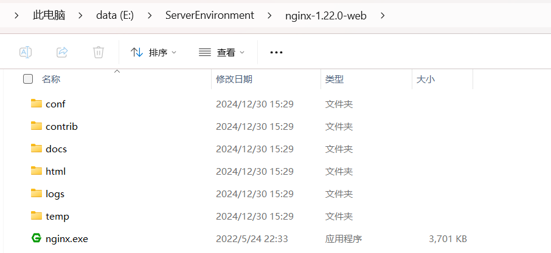Click the ServerEnvironment breadcrumb
The image size is (551, 253).
pyautogui.click(x=210, y=15)
